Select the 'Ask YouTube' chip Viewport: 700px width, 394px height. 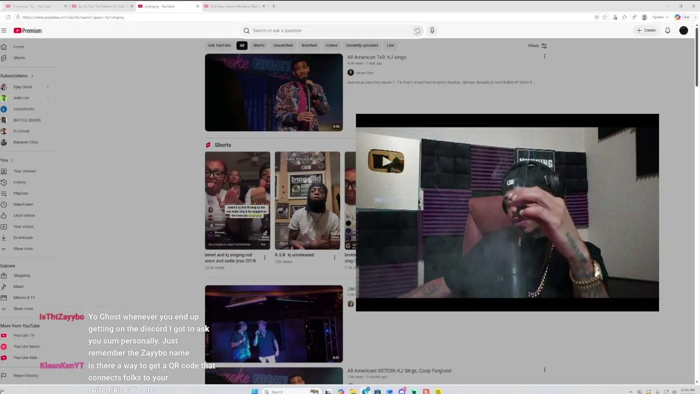(x=219, y=45)
